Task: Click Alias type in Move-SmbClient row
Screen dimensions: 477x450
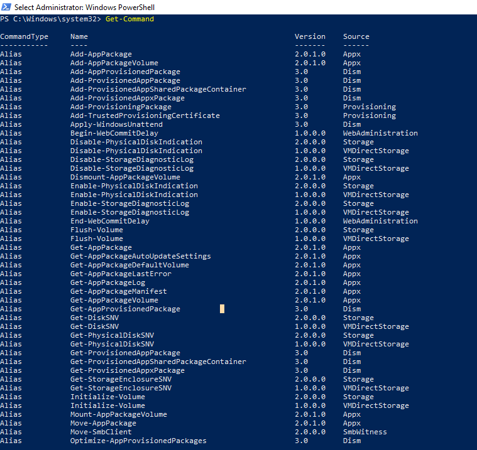Action: tap(11, 432)
